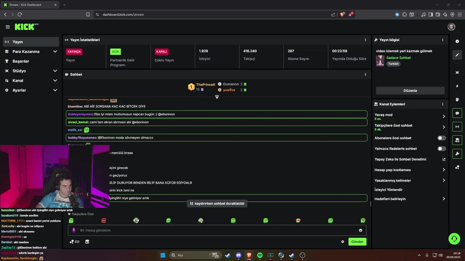Open Discord from the taskbar
The height and width of the screenshot is (261, 465).
tap(238, 255)
